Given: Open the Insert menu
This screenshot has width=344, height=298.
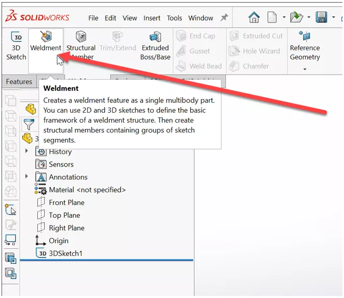Looking at the screenshot, I should [x=152, y=18].
